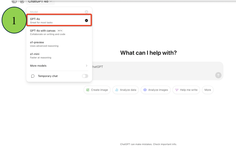Choose GPT-4o with canvas
This screenshot has height=149, width=236.
coord(59,32)
